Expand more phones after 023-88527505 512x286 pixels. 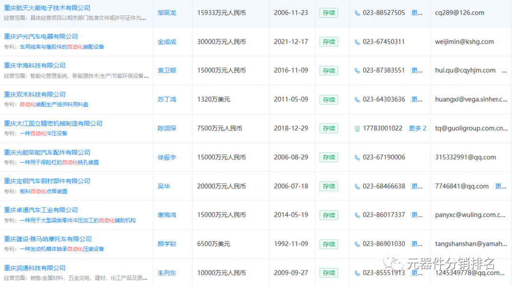point(417,13)
